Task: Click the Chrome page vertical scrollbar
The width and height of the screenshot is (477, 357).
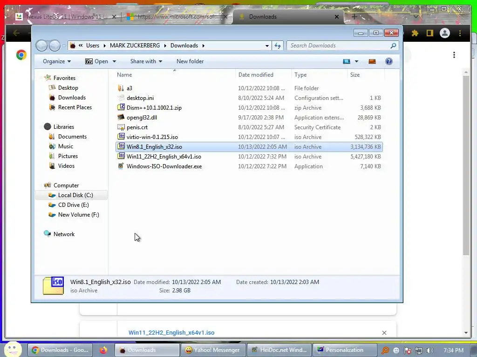Action: point(466,165)
